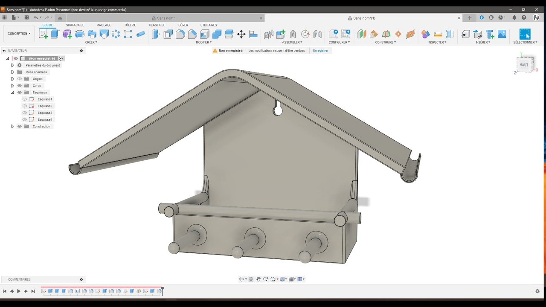
Task: Switch to the MAILLAGE tab
Action: click(104, 25)
